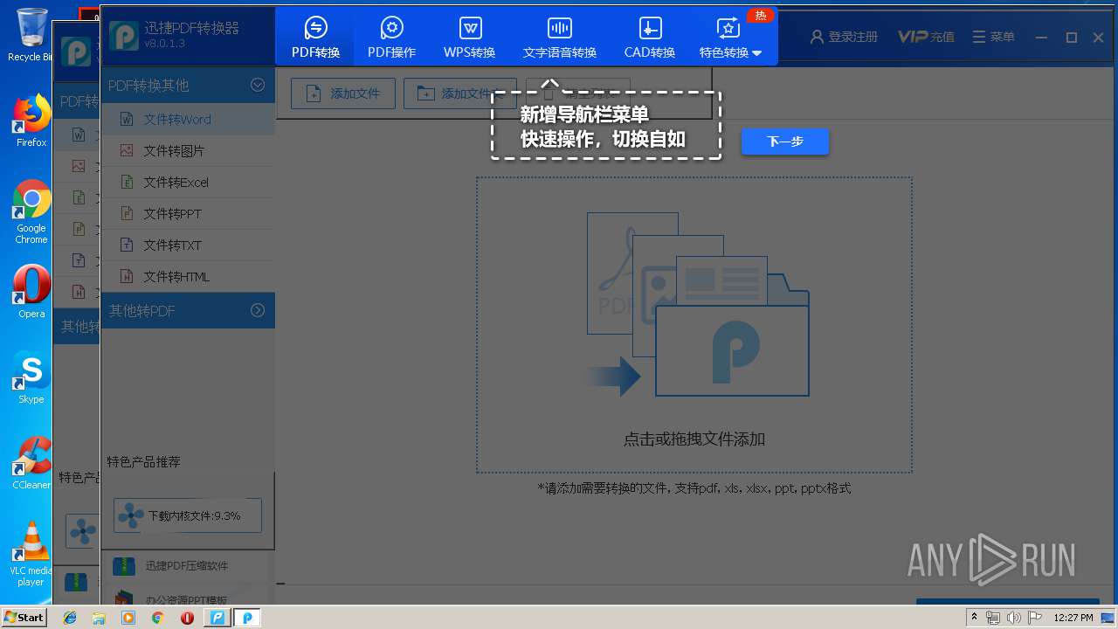Launch Google Chrome desktop shortcut
Viewport: 1118px width, 629px height.
tap(31, 211)
